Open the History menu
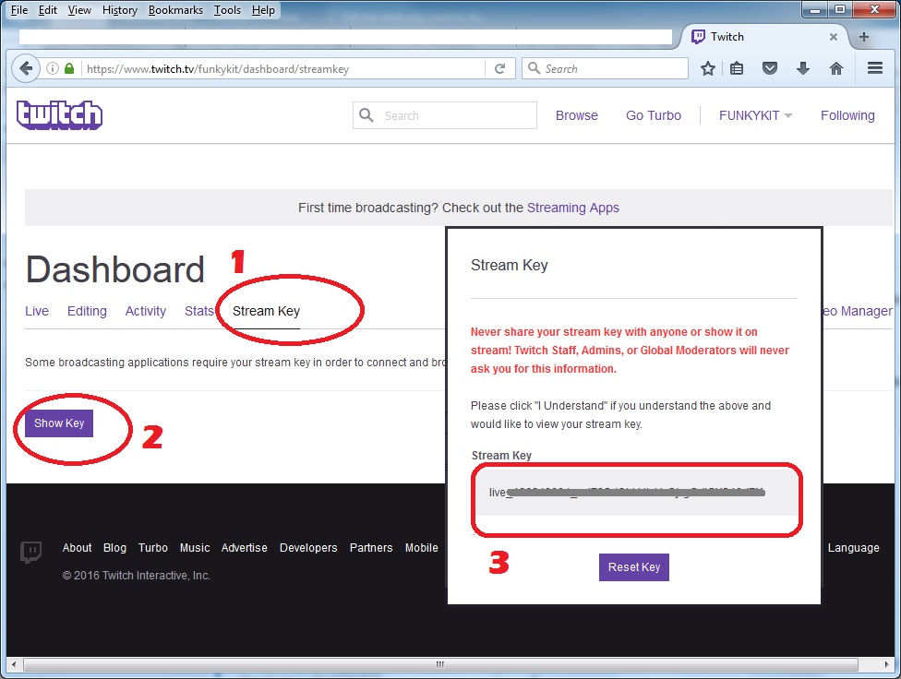The height and width of the screenshot is (679, 901). pyautogui.click(x=120, y=10)
